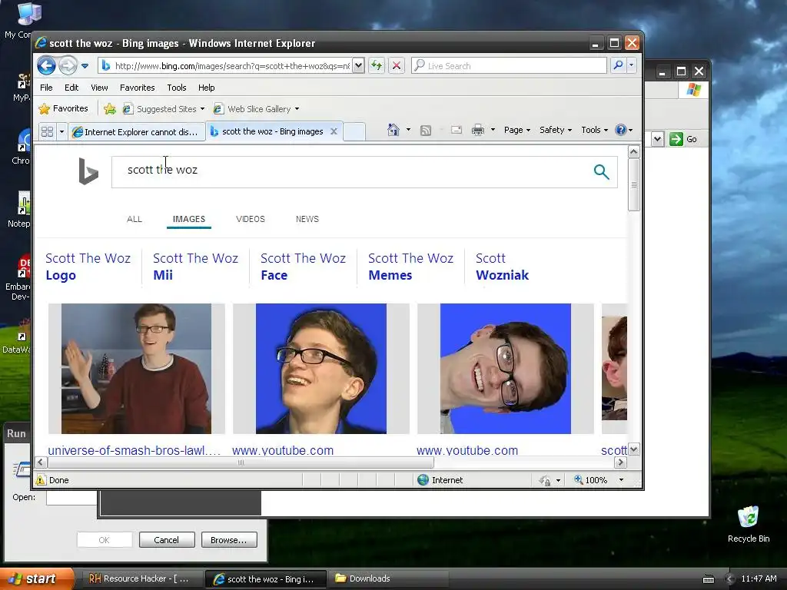Open the Page command menu

tap(517, 130)
